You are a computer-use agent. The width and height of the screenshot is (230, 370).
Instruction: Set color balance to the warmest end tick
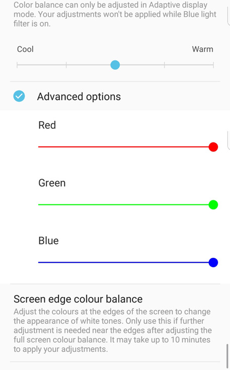(x=213, y=65)
